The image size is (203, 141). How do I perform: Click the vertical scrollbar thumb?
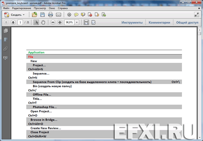[200, 33]
